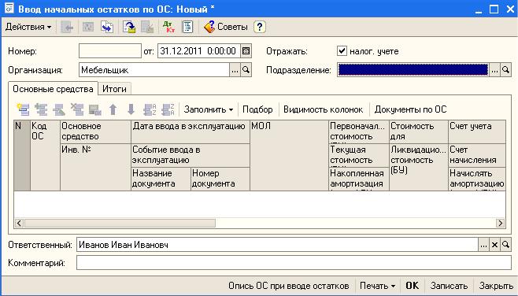Viewport: 518px width, 296px height.
Task: Open the Советы tips button
Action: click(226, 27)
